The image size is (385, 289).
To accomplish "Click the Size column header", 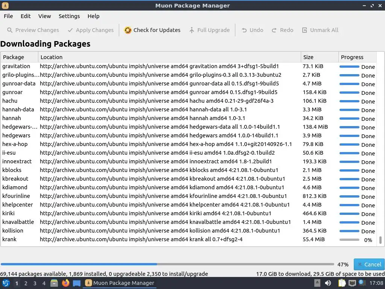I will coord(320,57).
